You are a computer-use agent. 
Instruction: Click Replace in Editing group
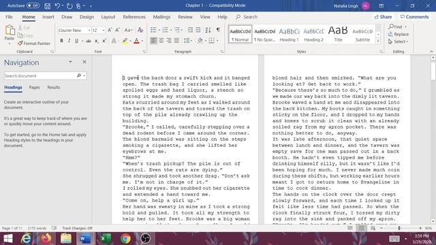pos(398,34)
